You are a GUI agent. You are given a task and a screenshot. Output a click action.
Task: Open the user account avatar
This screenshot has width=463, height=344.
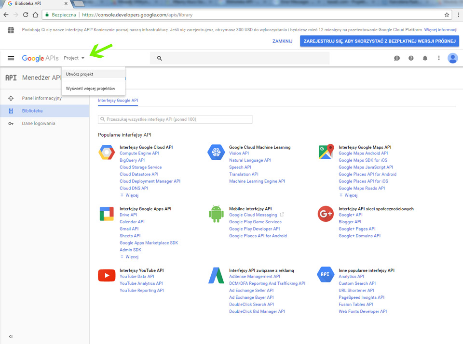pyautogui.click(x=453, y=58)
